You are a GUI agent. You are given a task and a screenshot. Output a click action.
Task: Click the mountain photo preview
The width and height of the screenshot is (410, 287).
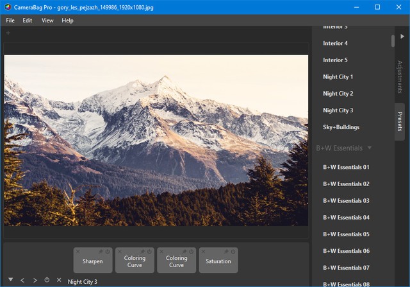click(156, 140)
